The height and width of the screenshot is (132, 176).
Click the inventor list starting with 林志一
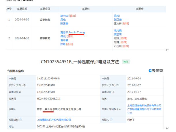click(59, 109)
